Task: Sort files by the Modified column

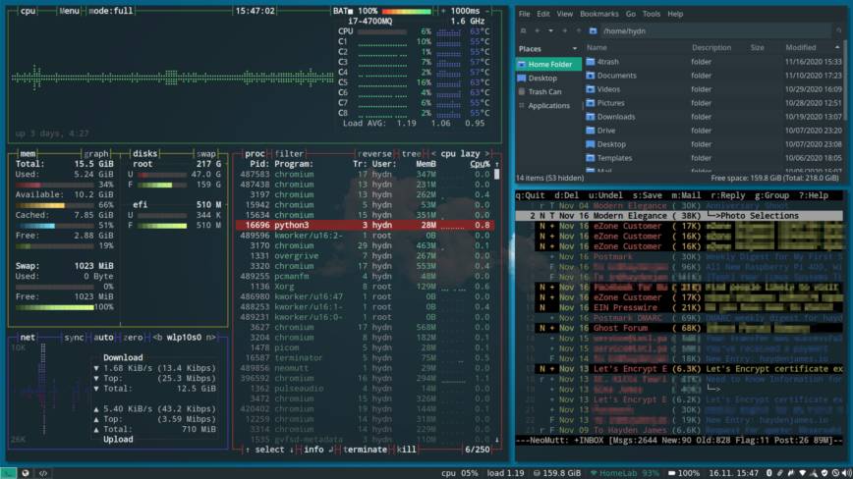Action: coord(800,47)
